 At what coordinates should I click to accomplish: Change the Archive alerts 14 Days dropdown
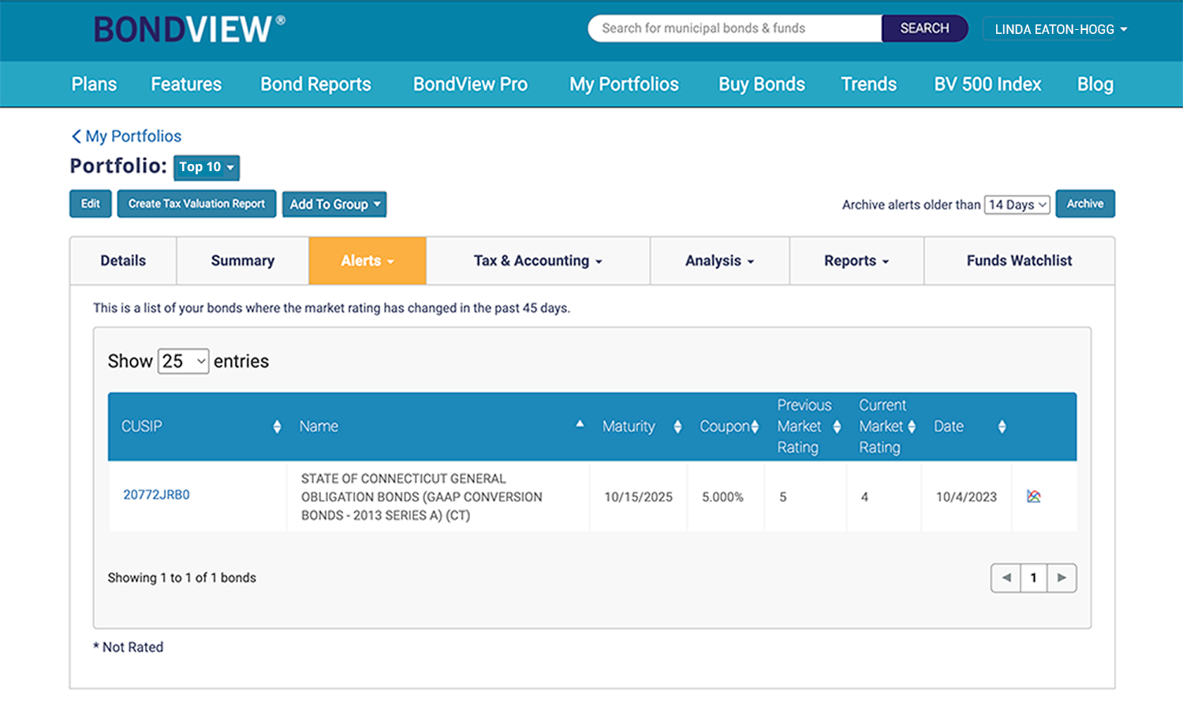[x=1017, y=204]
